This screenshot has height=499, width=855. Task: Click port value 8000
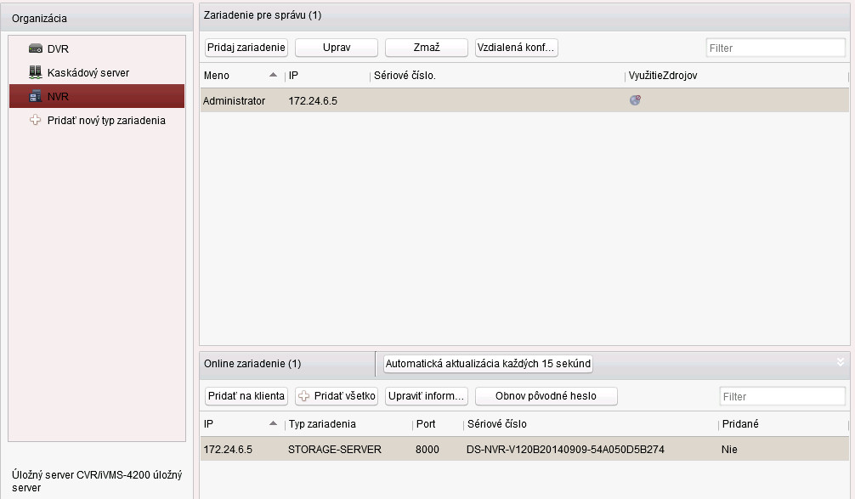(x=427, y=450)
